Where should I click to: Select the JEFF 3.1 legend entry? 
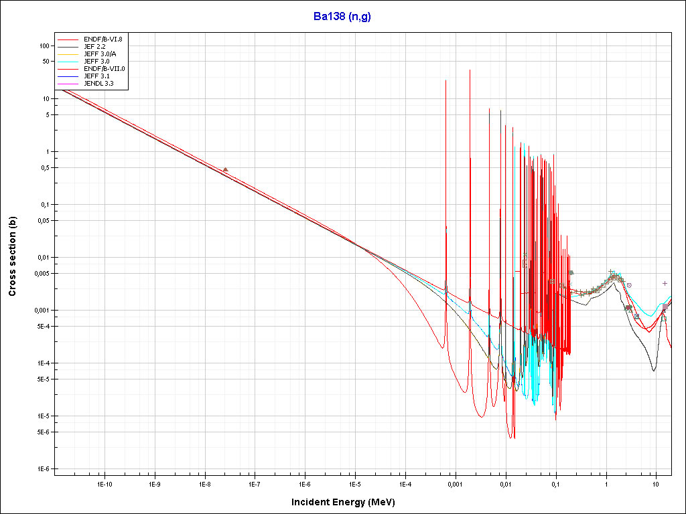tap(96, 76)
